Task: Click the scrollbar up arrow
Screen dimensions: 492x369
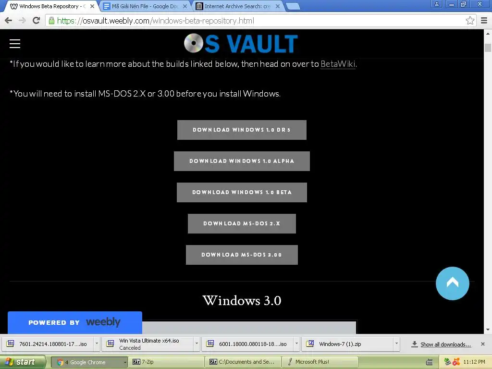Action: tap(488, 33)
